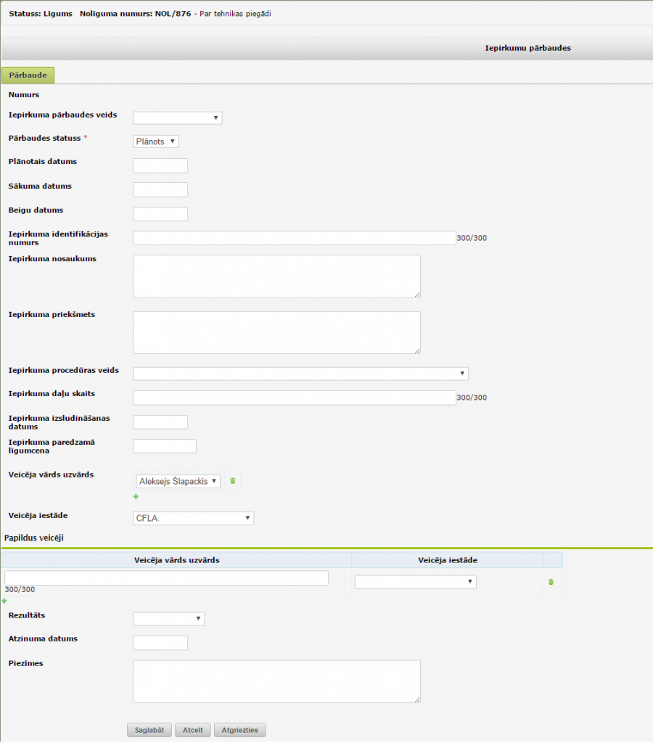Add another performer with green plus under Veicēja vārds uzvārds

[x=136, y=497]
